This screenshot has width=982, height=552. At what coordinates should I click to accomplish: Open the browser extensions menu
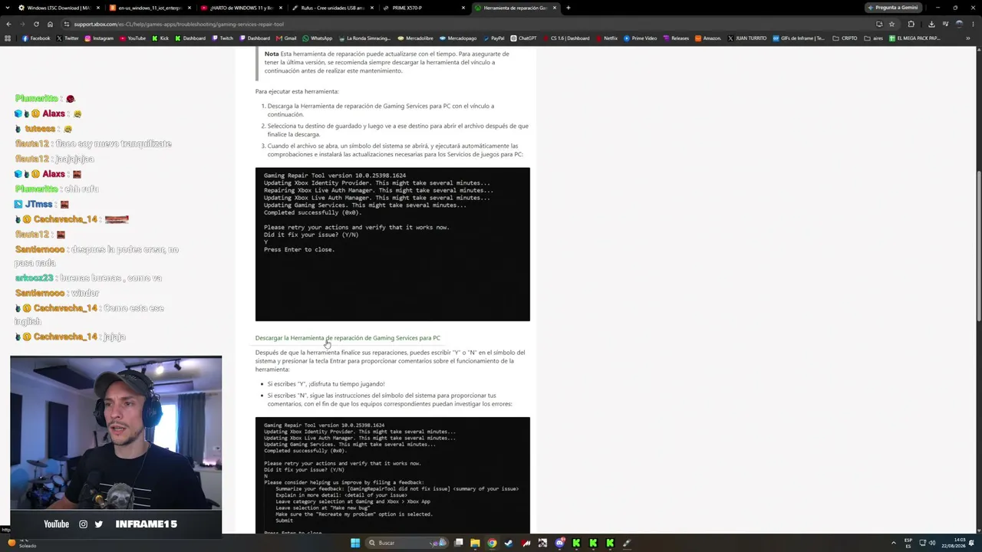[911, 24]
